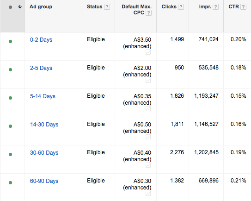The image size is (251, 201).
Task: Click the Eligible status for 0-2 Days
Action: [96, 39]
